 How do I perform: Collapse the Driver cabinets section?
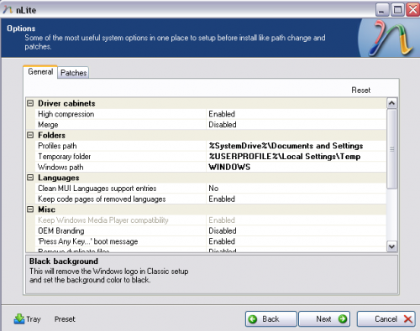pos(30,103)
